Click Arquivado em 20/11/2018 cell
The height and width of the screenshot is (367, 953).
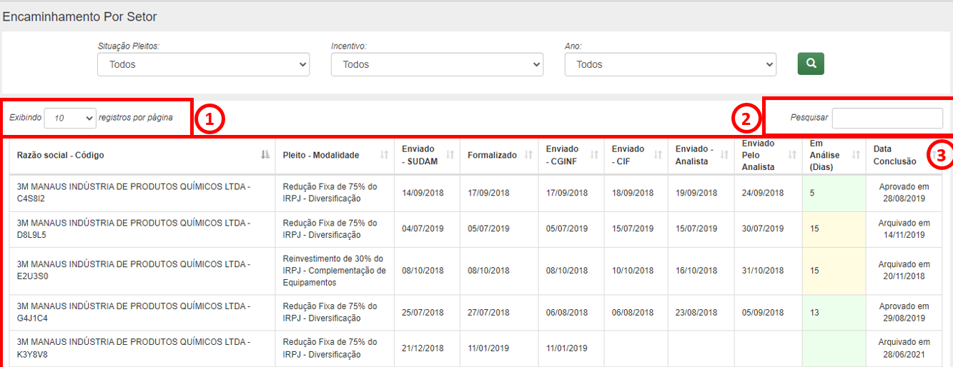pos(904,271)
